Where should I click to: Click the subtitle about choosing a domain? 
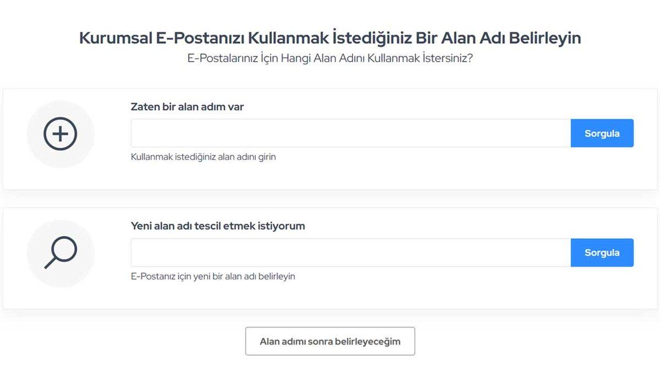pyautogui.click(x=330, y=56)
